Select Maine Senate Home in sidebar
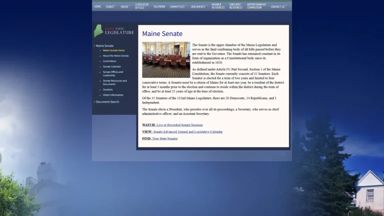Image resolution: width=384 pixels, height=216 pixels. tap(113, 50)
